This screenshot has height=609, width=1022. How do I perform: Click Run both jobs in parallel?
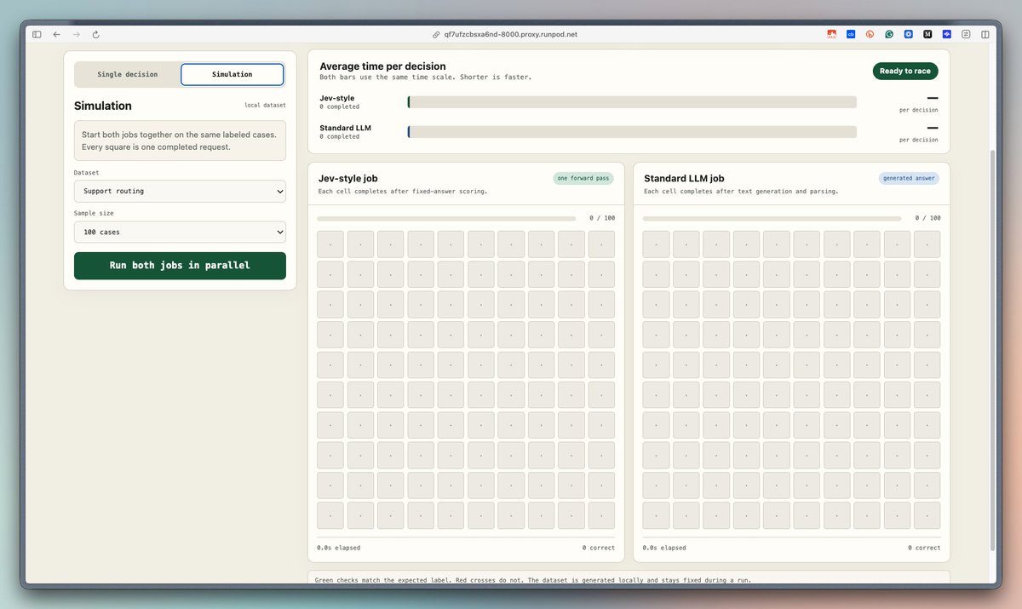(180, 266)
